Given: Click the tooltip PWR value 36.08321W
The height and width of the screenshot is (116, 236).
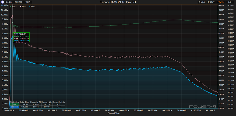Looking at the screenshot, I should 24,40.
